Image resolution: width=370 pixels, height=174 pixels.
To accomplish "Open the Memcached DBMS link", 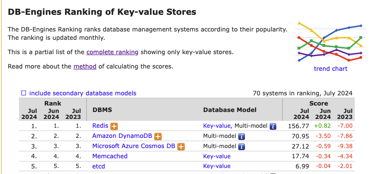I will [110, 156].
